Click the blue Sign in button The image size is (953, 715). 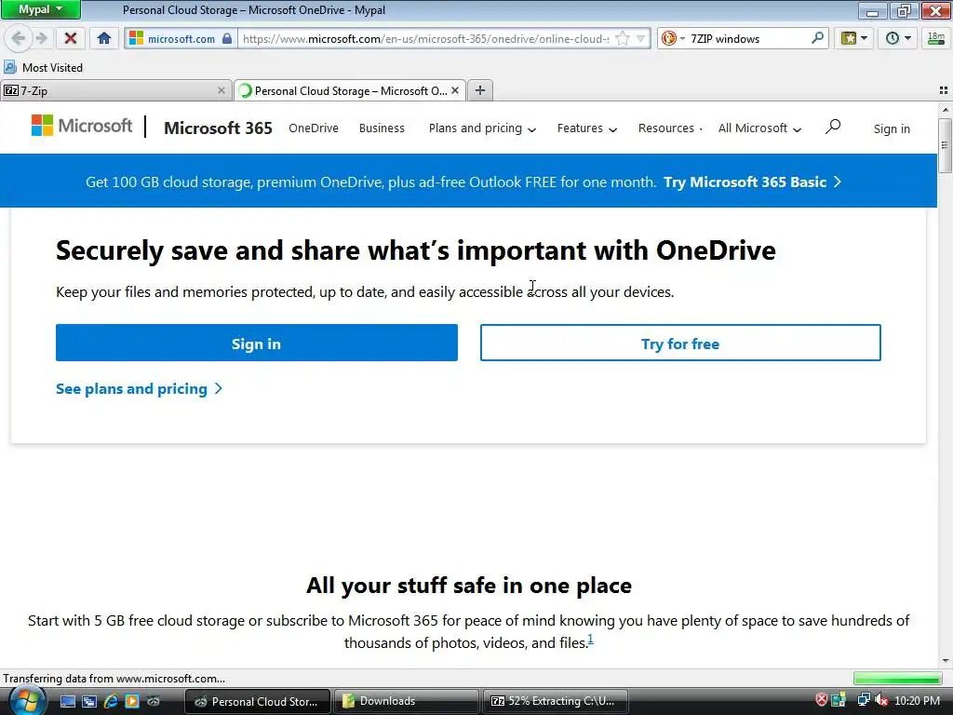click(x=257, y=343)
